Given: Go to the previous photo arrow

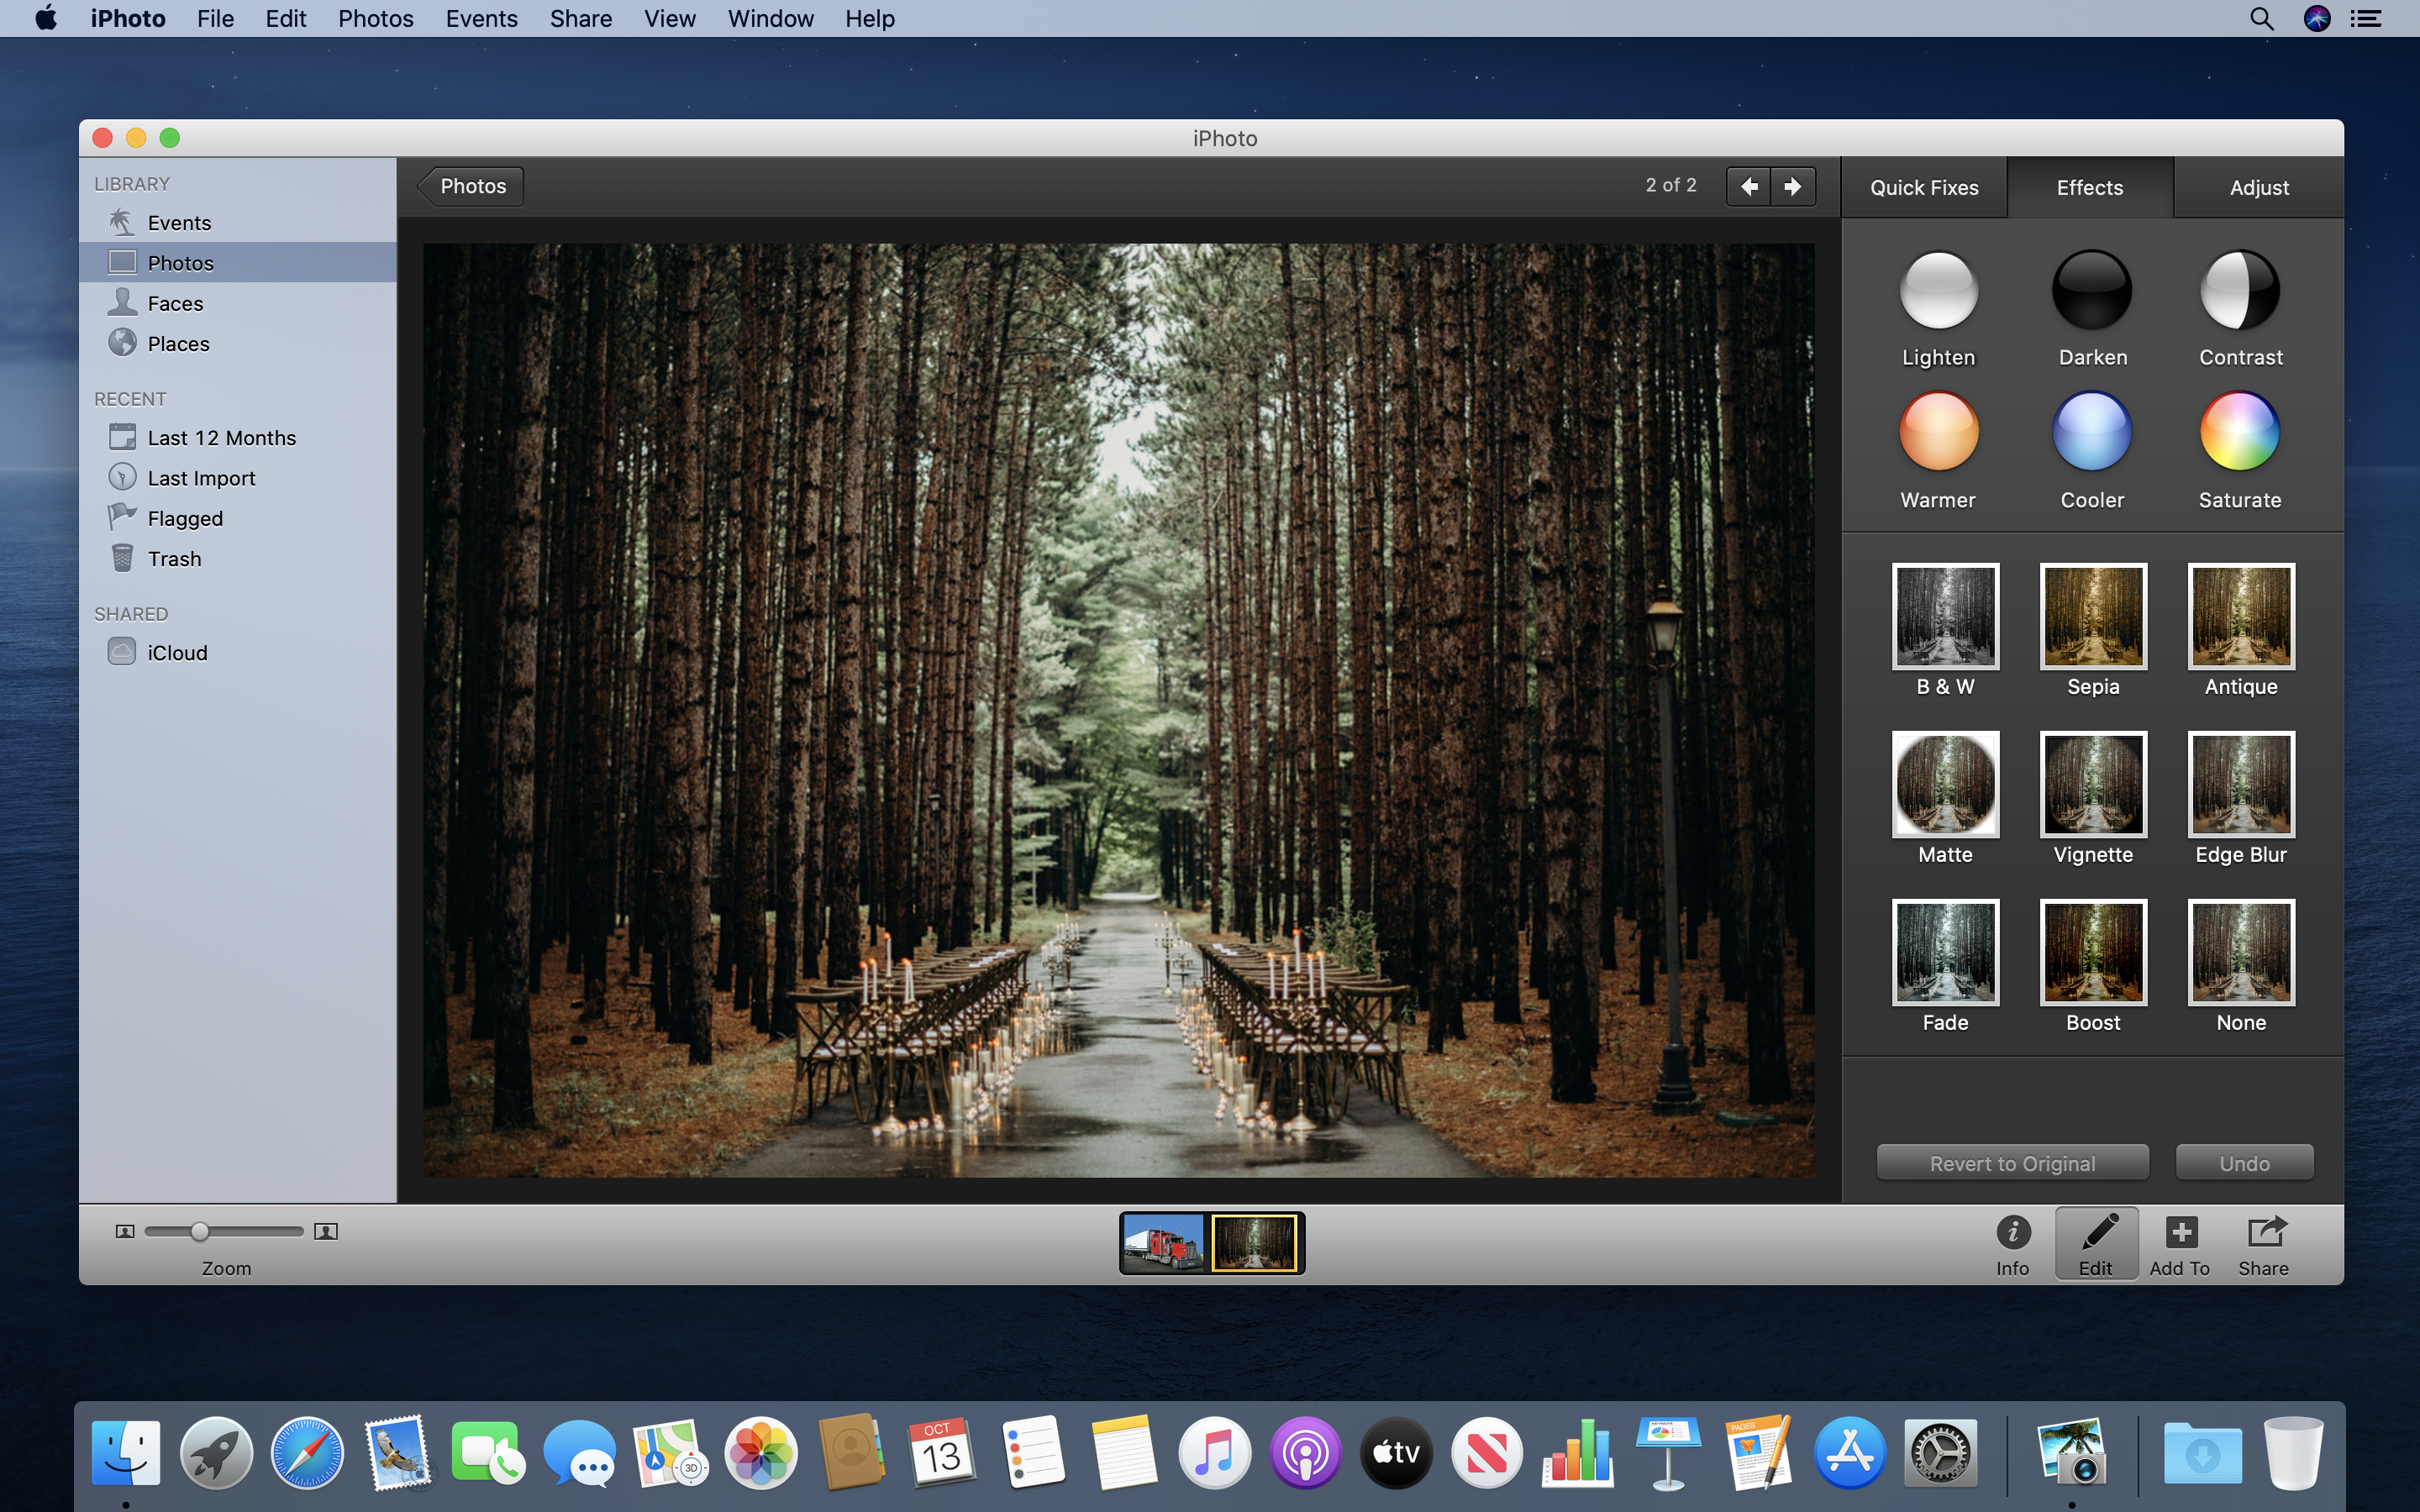Looking at the screenshot, I should pos(1749,186).
